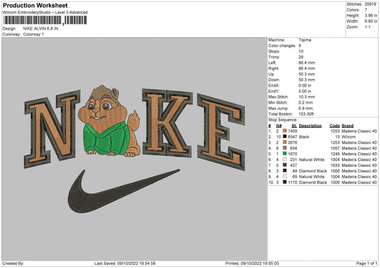
Task: Click the Height value 3.96 in
Action: click(370, 15)
